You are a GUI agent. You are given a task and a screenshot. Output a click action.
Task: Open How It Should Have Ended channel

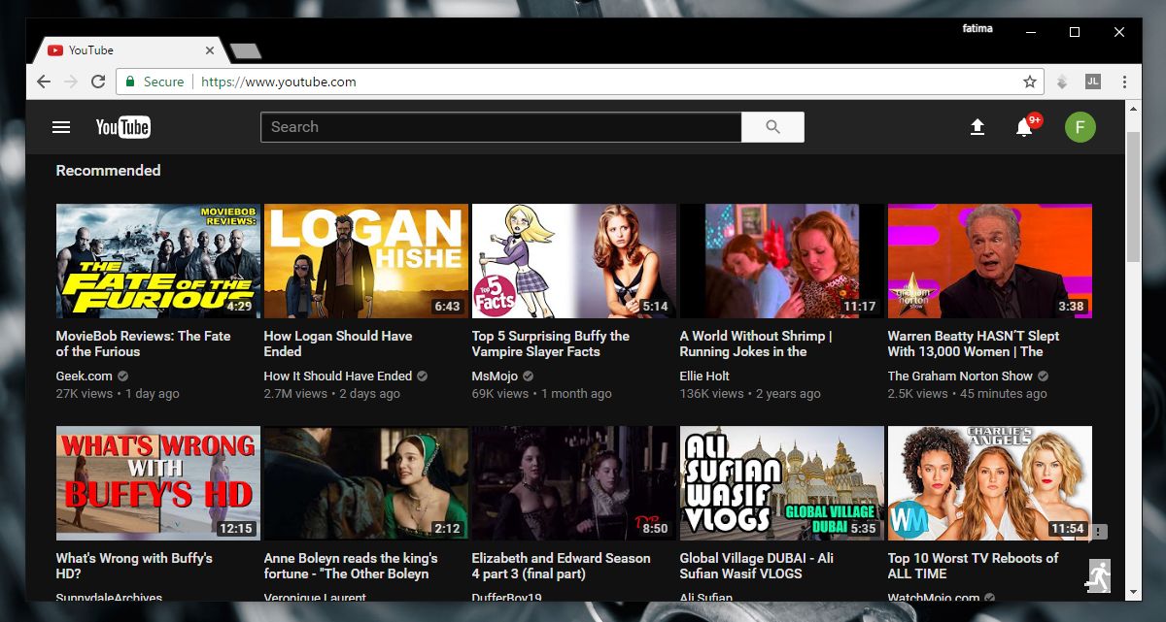click(338, 376)
